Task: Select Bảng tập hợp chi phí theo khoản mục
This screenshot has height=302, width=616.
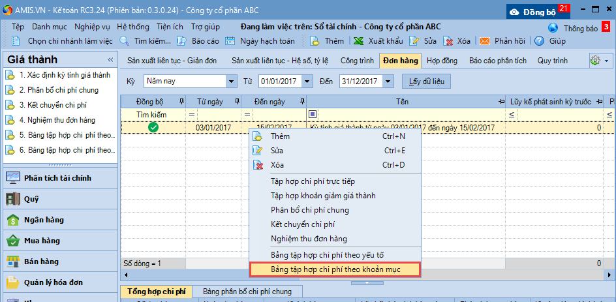Action: tap(335, 269)
